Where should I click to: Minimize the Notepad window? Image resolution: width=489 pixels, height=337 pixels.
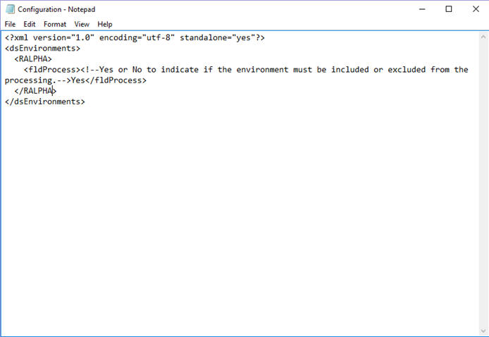[422, 9]
